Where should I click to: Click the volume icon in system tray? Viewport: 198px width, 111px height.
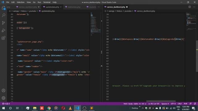(174, 108)
